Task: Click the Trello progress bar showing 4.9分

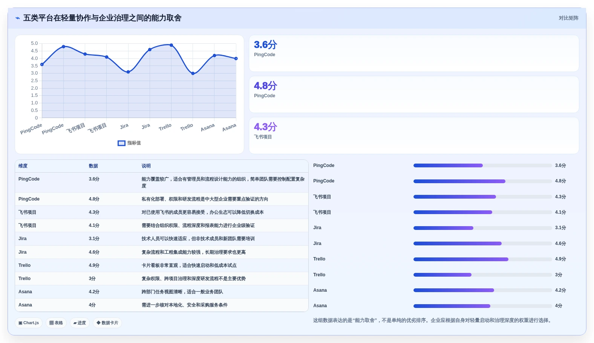Action: click(483, 259)
